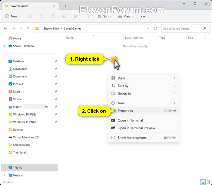The height and width of the screenshot is (185, 212).
Task: Click the Show more options icon
Action: pos(113,138)
